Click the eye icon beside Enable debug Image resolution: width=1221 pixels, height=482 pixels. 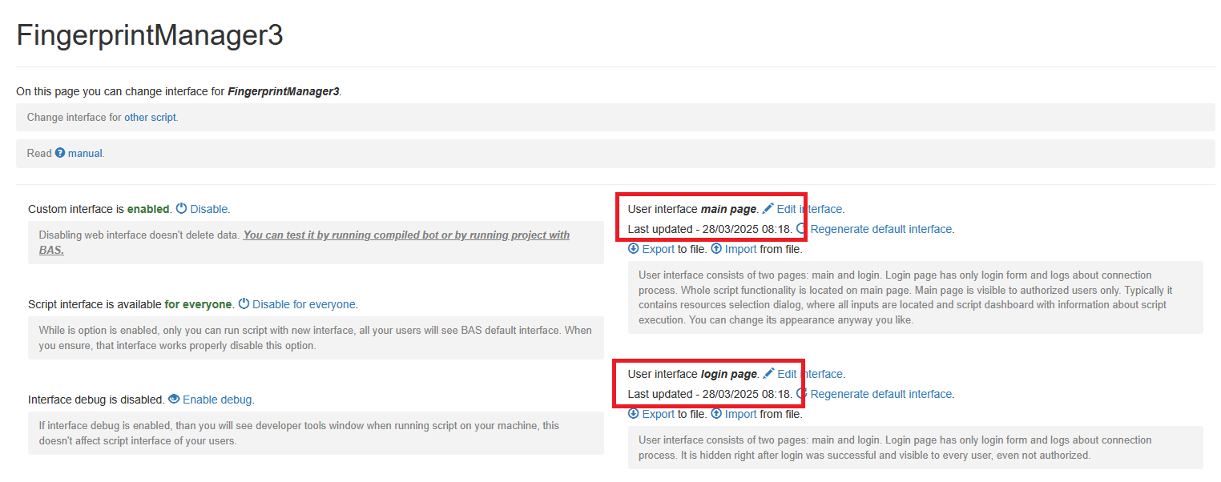(174, 399)
